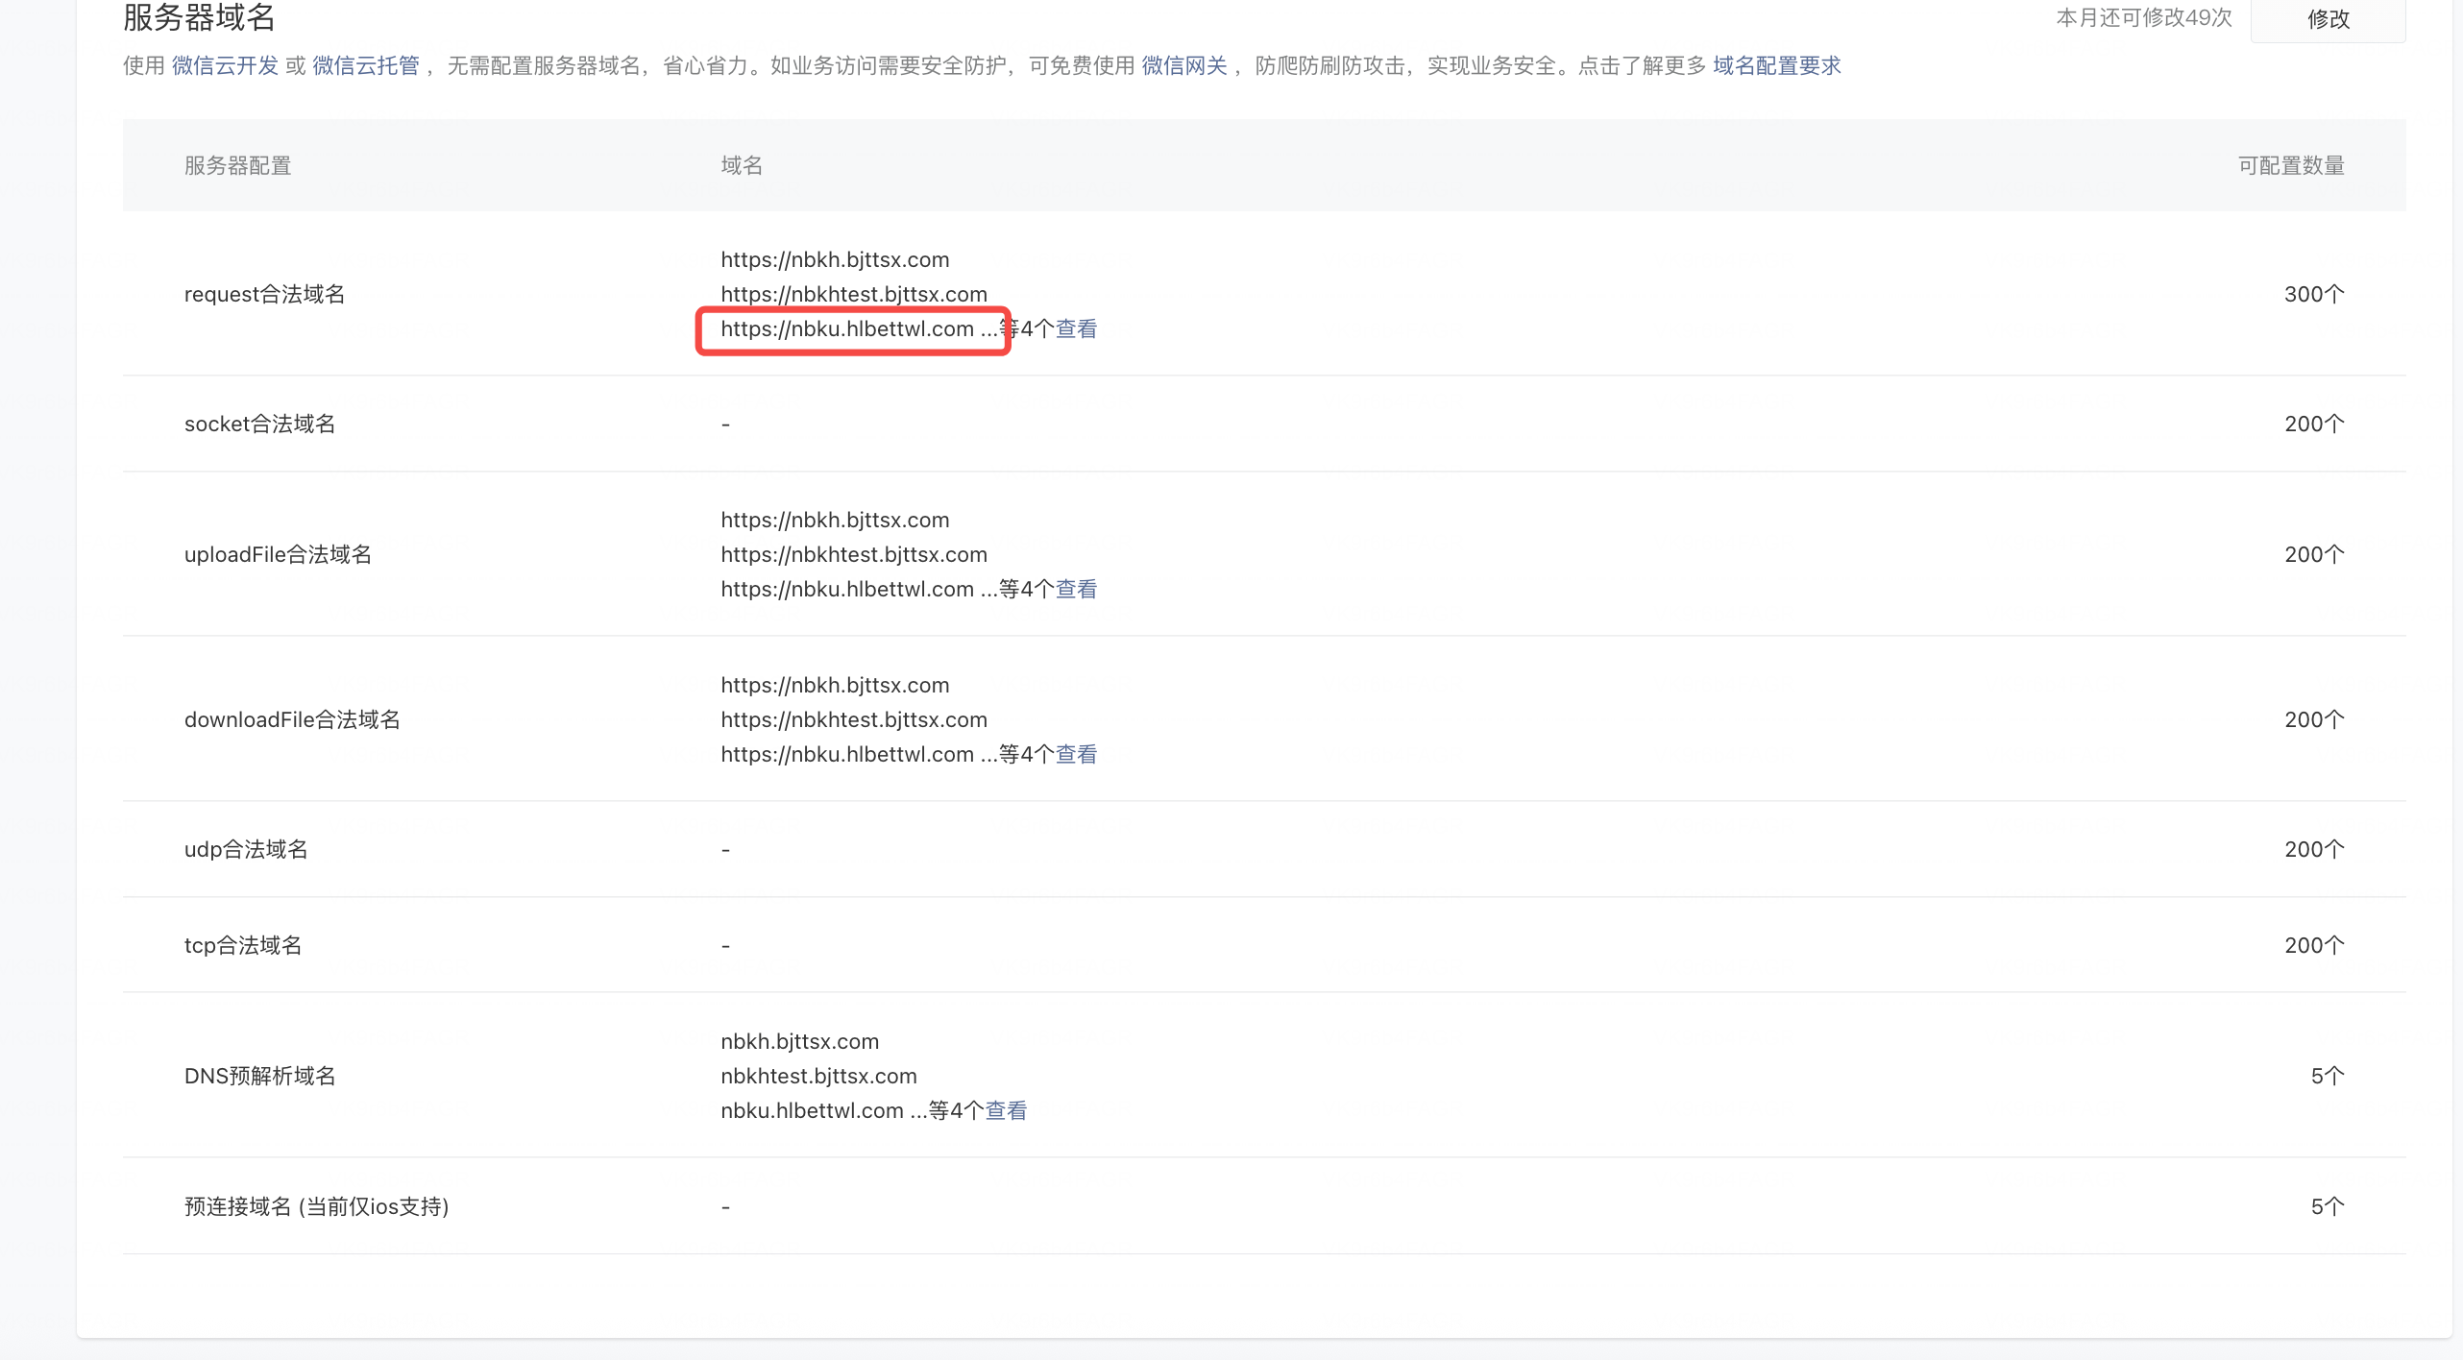This screenshot has width=2463, height=1360.
Task: Click nbkhtest.bjttsx.com under uploadFile合法域名
Action: point(853,555)
